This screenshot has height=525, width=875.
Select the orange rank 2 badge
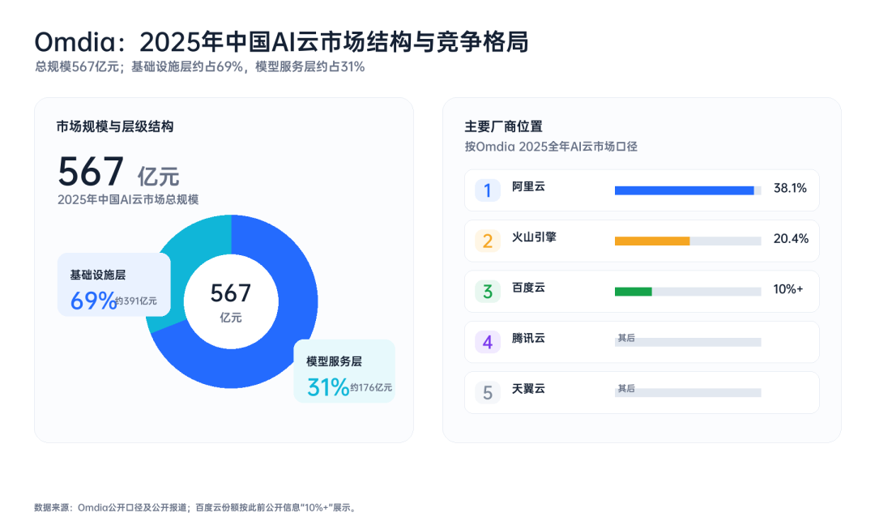(x=487, y=241)
